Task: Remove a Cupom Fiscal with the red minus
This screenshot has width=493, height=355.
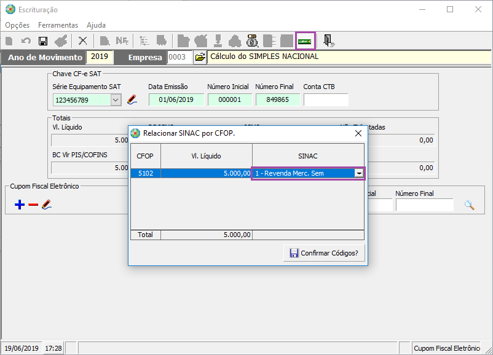Action: pyautogui.click(x=33, y=205)
